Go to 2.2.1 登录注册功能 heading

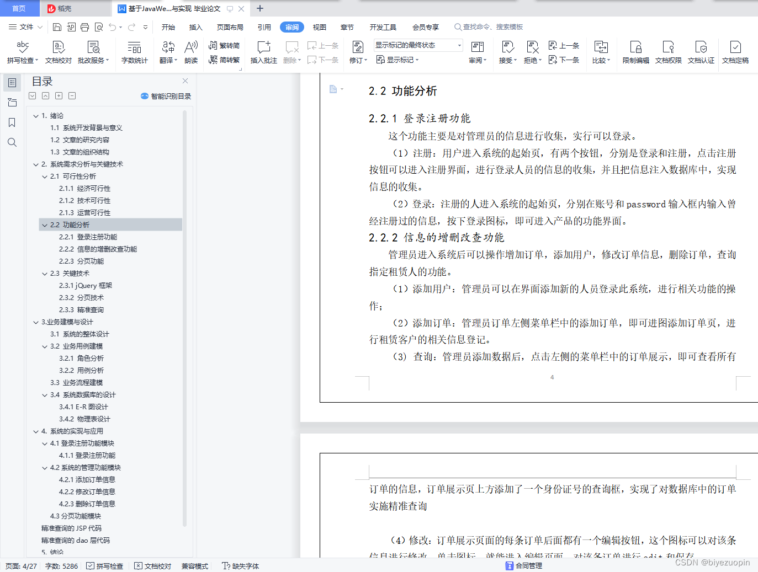[88, 237]
